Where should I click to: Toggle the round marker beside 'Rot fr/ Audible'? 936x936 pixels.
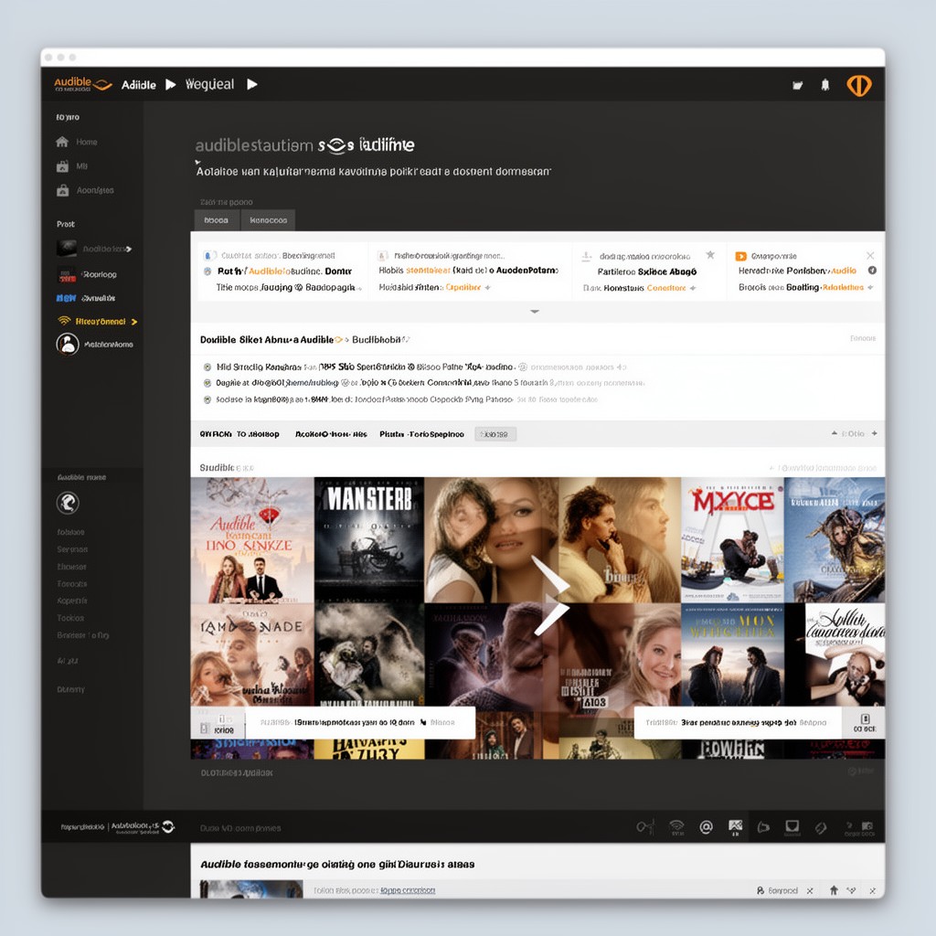pyautogui.click(x=207, y=271)
